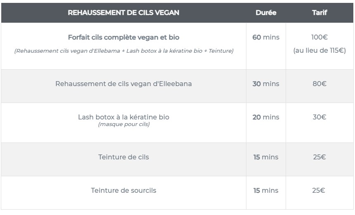The width and height of the screenshot is (355, 215).
Task: Click the '(au lieu de 115€)' note
Action: tap(319, 51)
